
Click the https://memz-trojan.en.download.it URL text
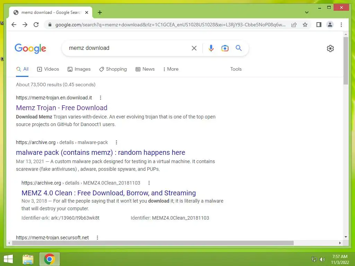(54, 98)
